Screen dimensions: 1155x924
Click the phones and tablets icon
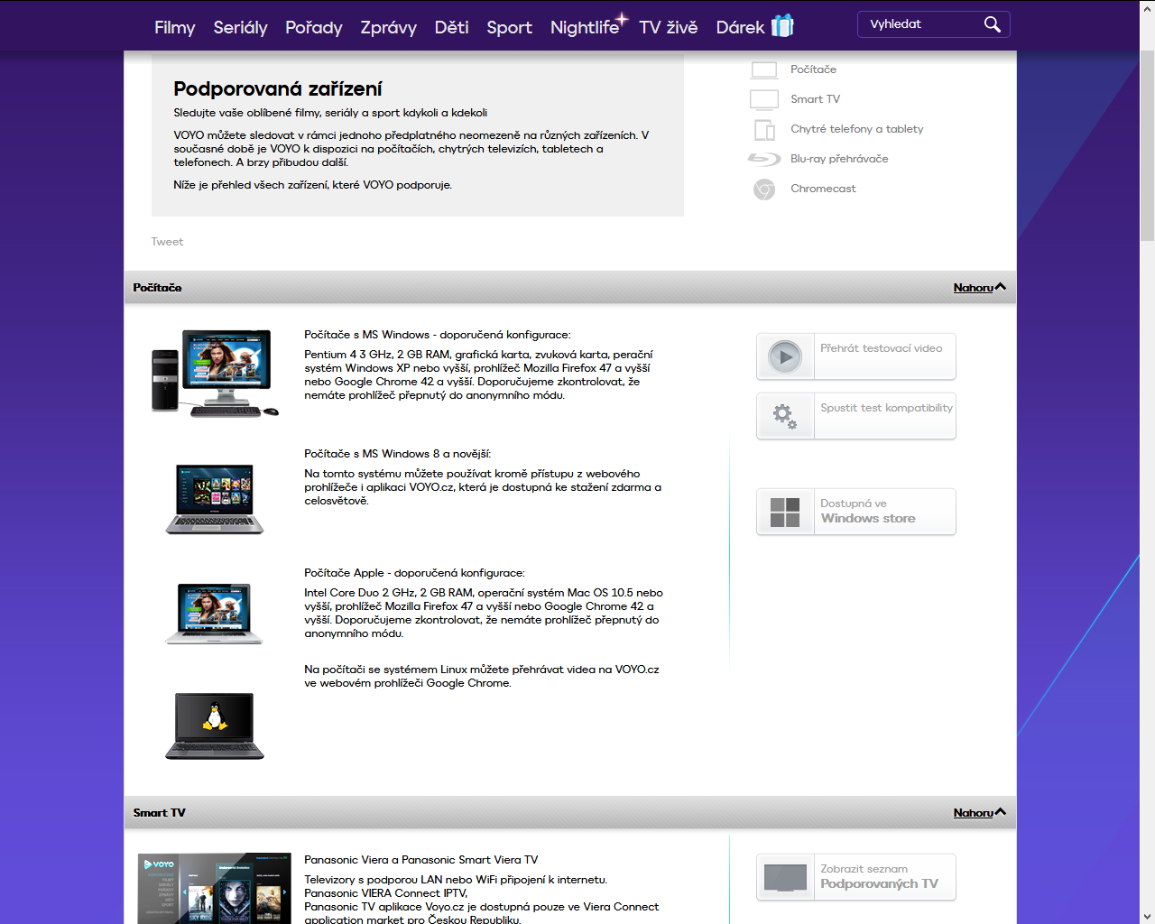[763, 130]
